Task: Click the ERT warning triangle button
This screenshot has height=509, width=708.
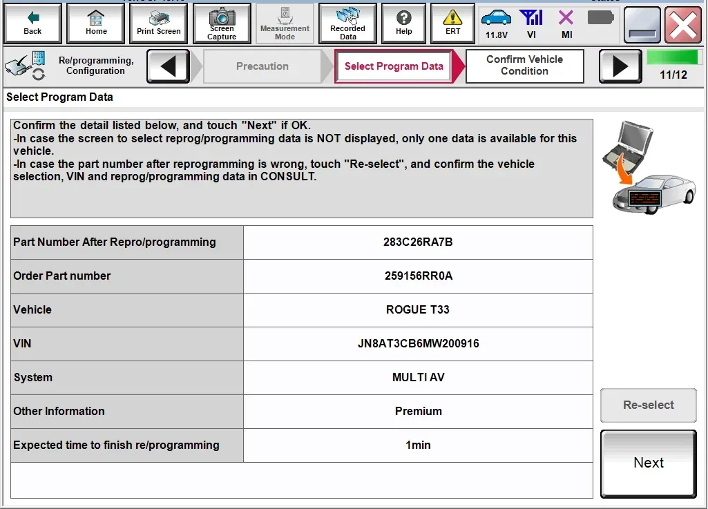Action: 452,23
